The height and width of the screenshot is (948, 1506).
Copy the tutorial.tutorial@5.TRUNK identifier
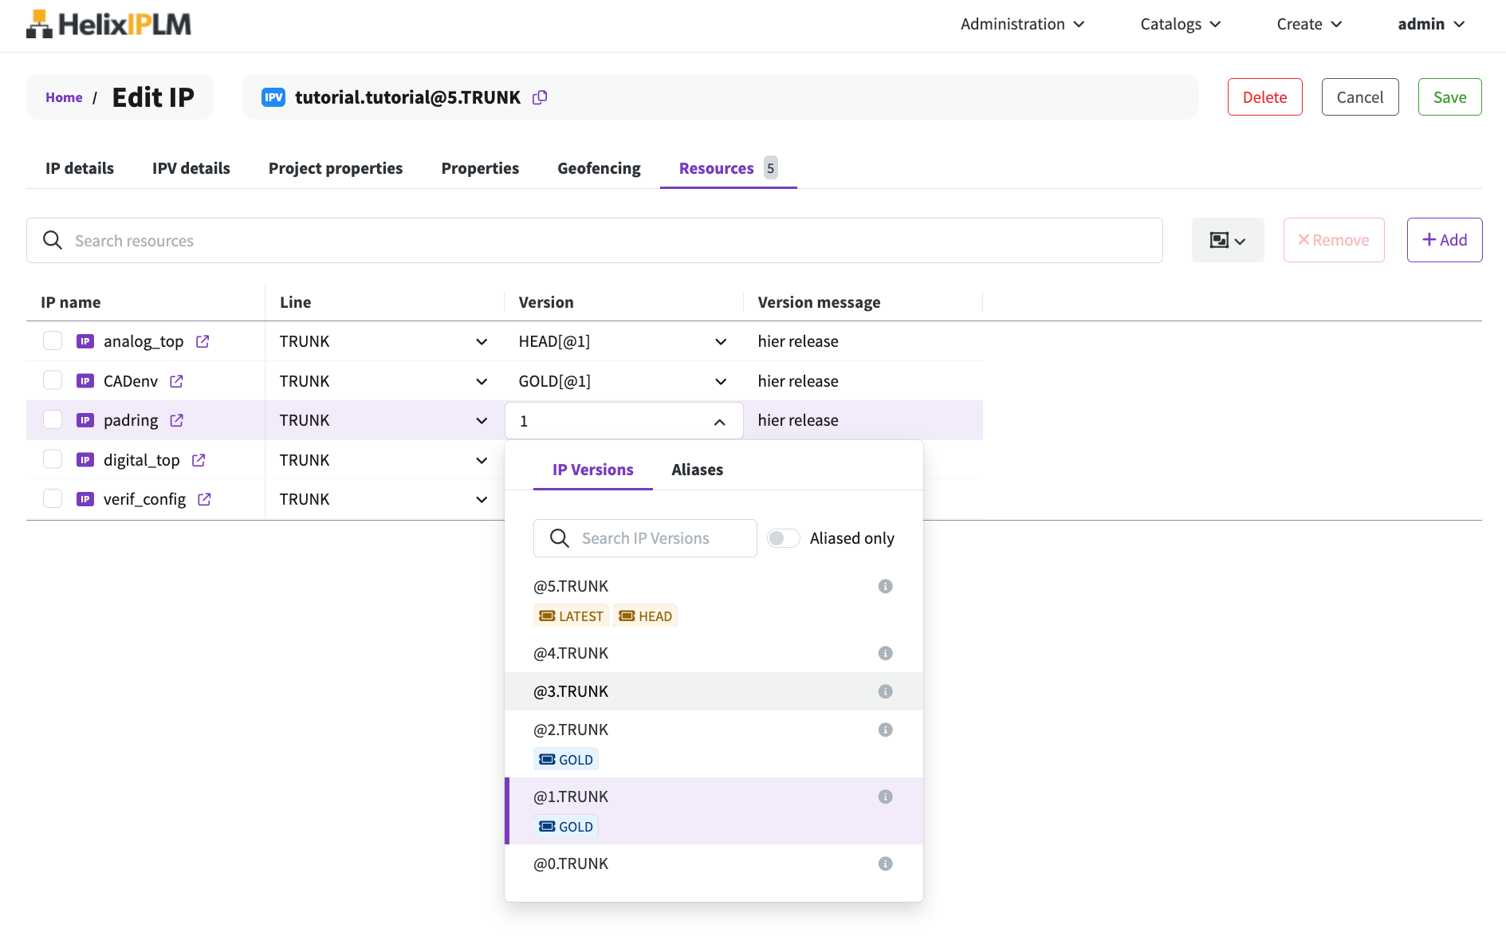(540, 97)
